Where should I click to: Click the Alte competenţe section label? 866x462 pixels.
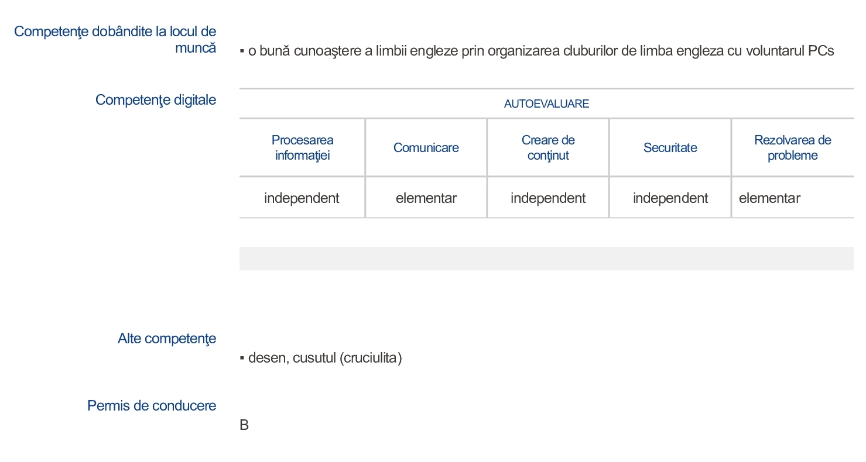tap(167, 339)
